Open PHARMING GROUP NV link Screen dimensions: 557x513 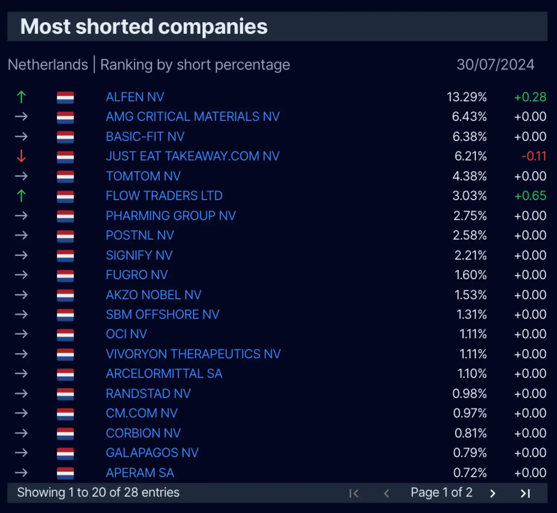[171, 216]
